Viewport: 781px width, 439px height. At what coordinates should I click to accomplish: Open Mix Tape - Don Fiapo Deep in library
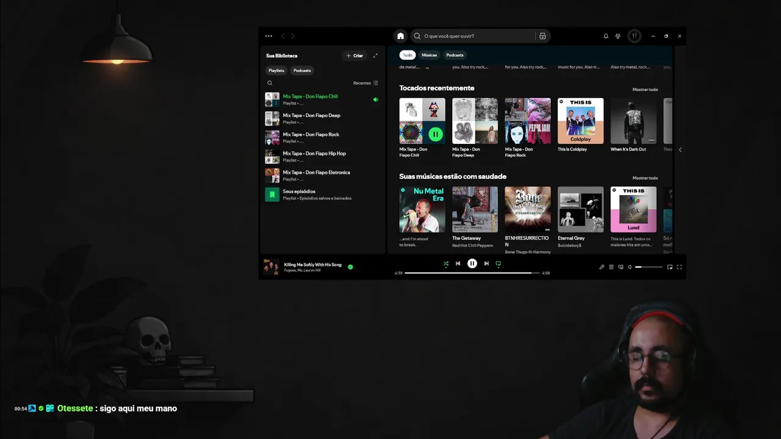[x=322, y=118]
